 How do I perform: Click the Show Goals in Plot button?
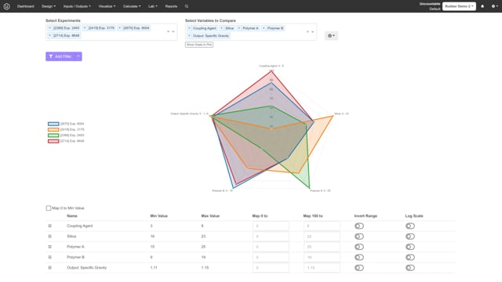tap(199, 45)
